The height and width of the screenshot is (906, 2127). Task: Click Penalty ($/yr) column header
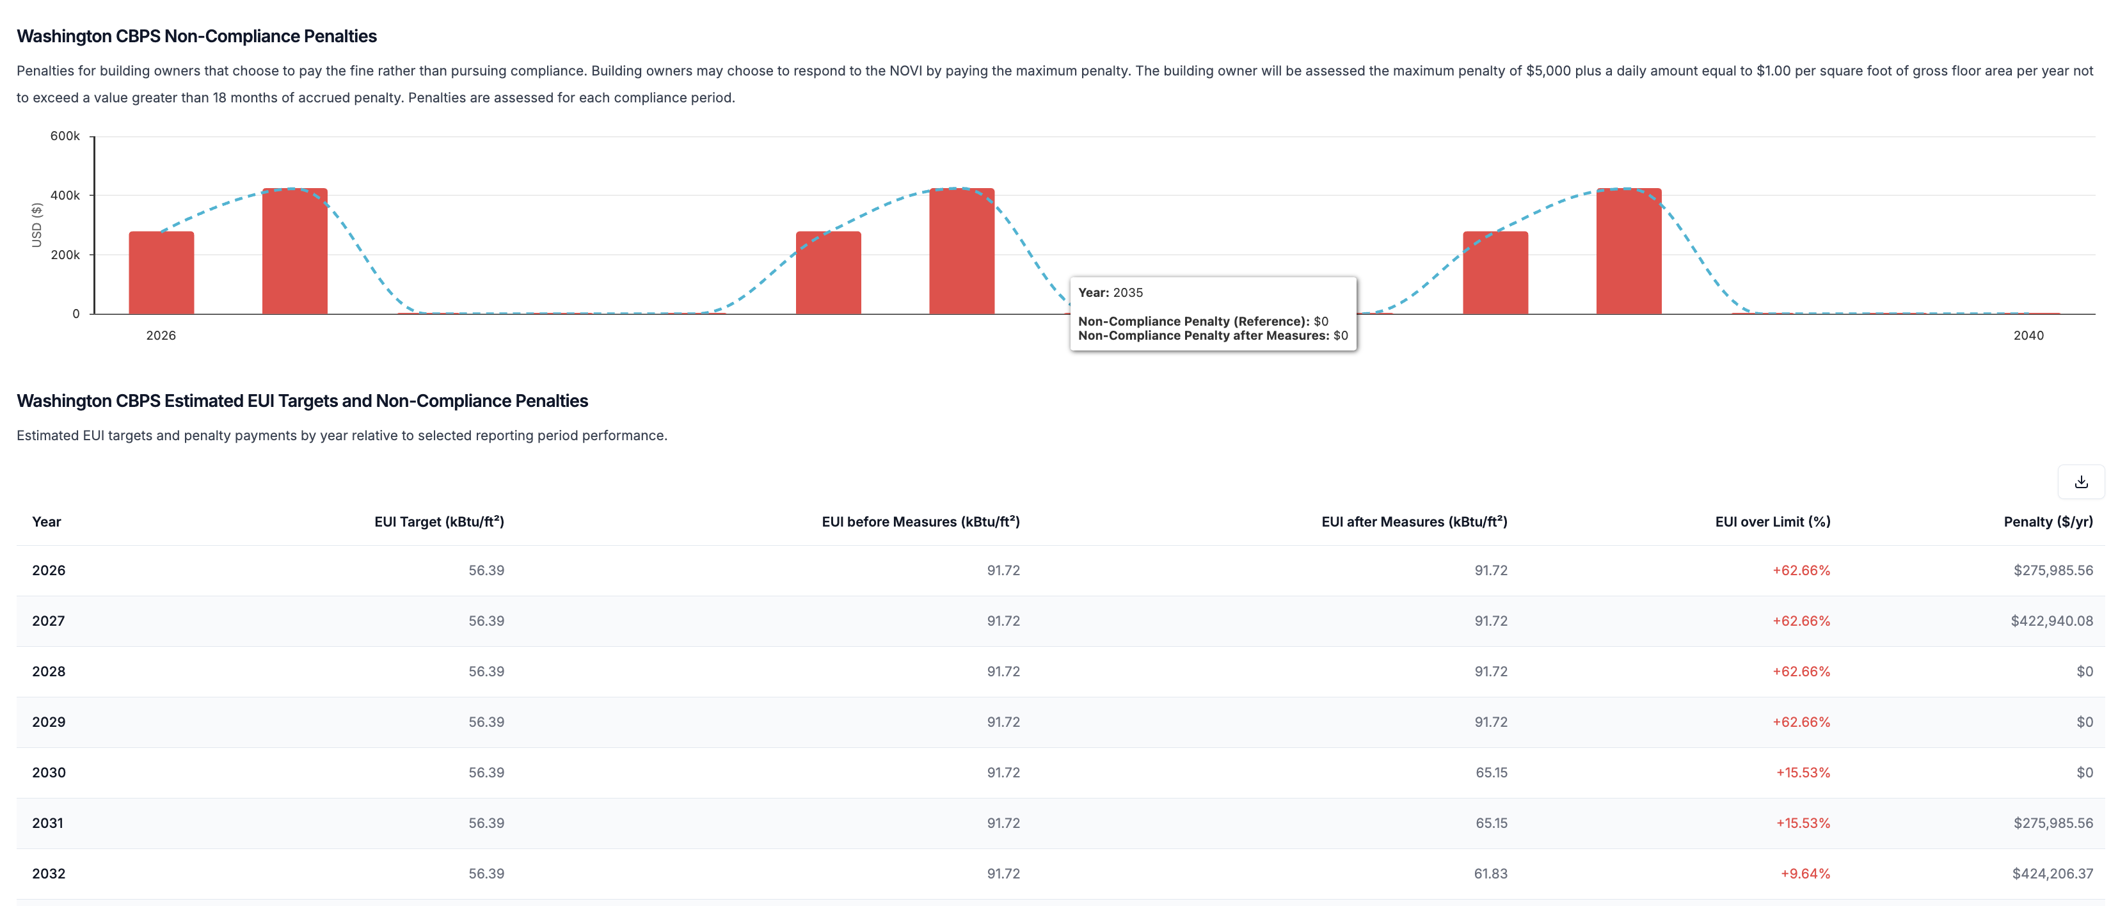point(2048,522)
